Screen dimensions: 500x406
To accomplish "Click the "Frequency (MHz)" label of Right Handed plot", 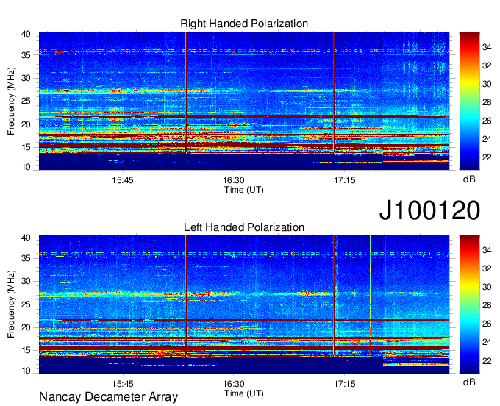I will (x=11, y=101).
